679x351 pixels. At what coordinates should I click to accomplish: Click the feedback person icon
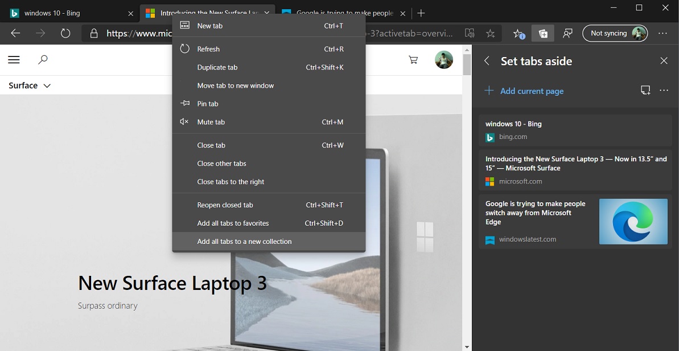tap(567, 34)
